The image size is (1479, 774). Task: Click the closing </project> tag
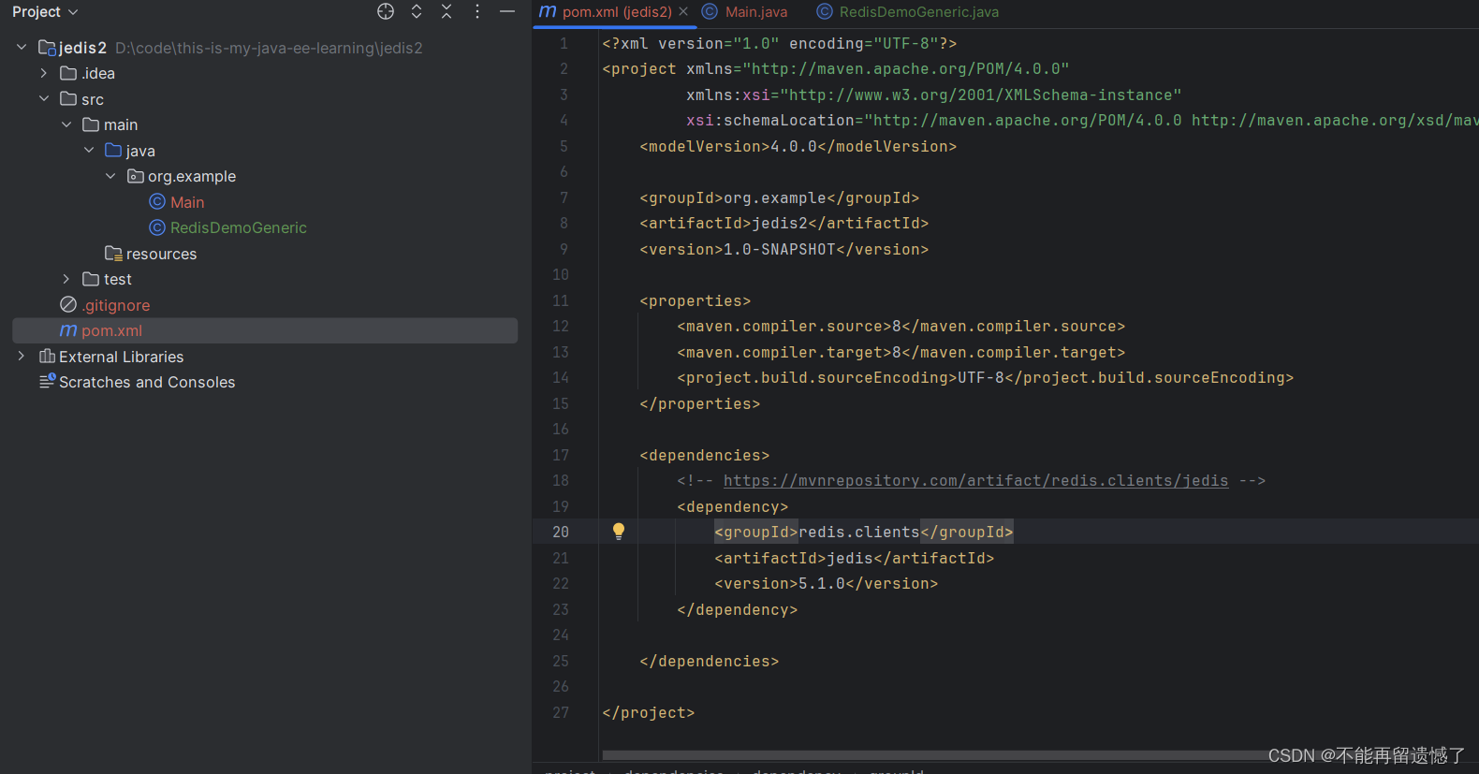(648, 712)
